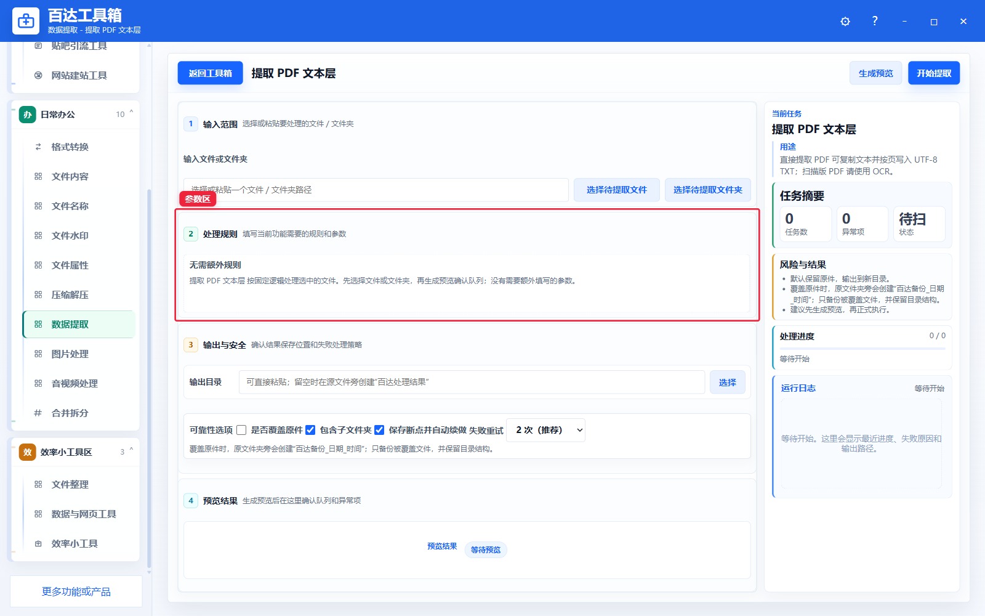985x616 pixels.
Task: Click the input file or folder path field
Action: [376, 190]
